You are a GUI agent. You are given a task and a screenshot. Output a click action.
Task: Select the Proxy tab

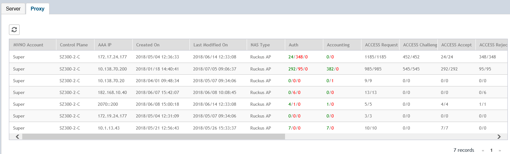37,9
